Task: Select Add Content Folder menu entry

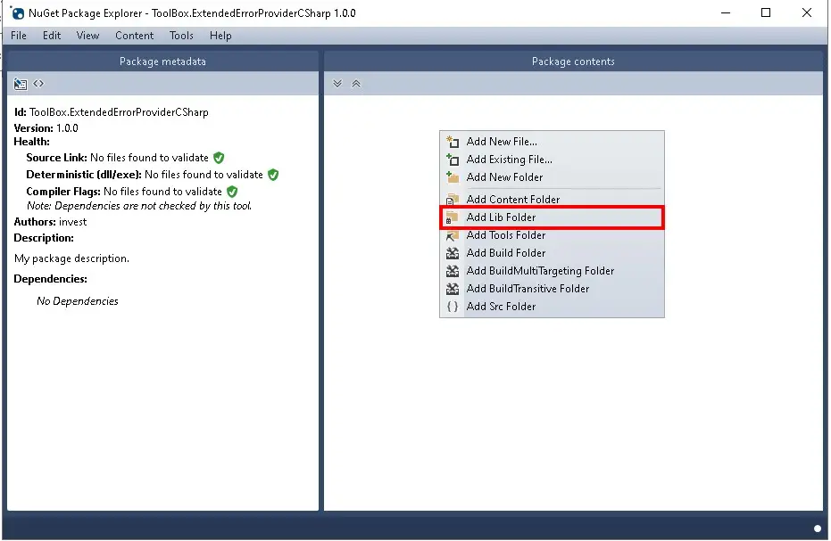Action: coord(552,199)
